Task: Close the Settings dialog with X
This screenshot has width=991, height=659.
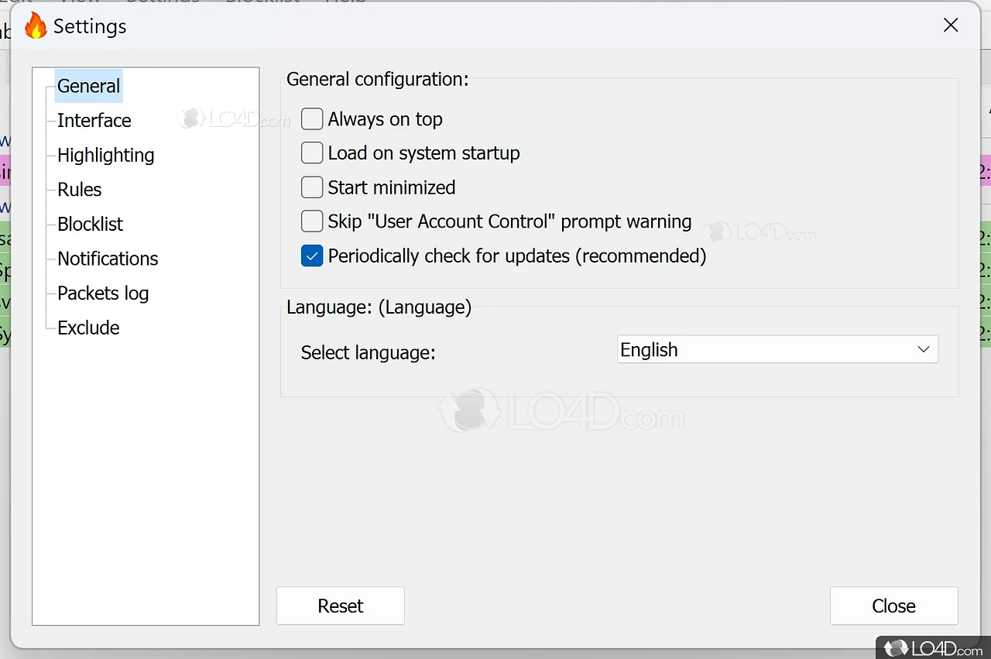Action: pos(951,26)
